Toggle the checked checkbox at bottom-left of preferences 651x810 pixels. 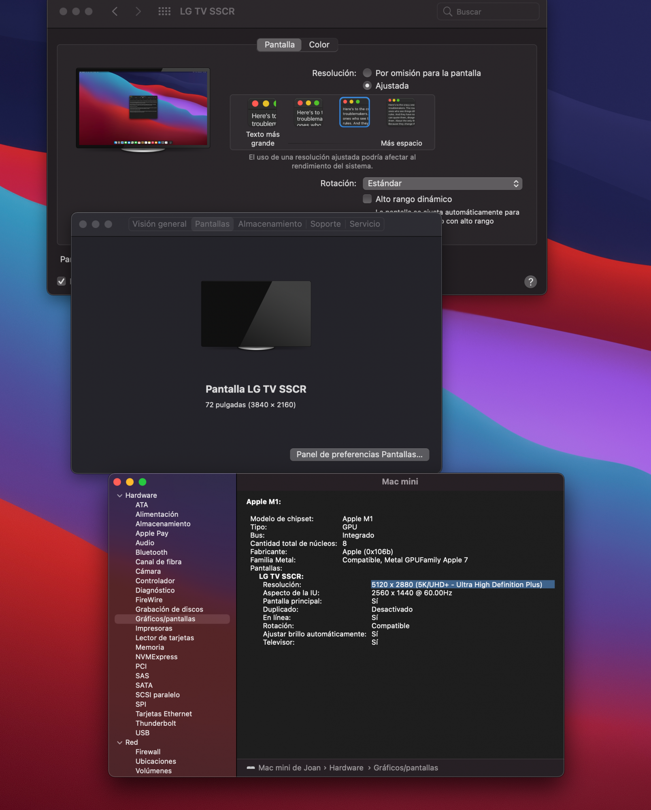pyautogui.click(x=62, y=281)
